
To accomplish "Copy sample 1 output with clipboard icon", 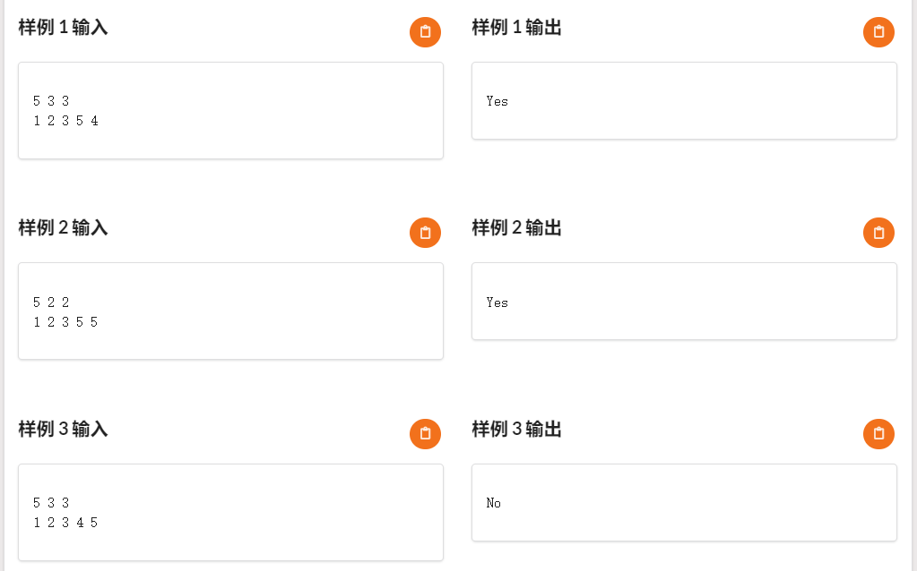I will point(878,32).
